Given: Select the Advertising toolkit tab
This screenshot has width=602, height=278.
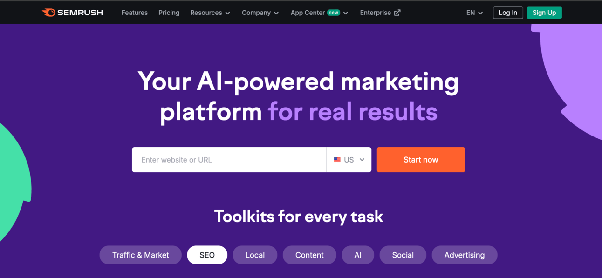Looking at the screenshot, I should pos(465,255).
